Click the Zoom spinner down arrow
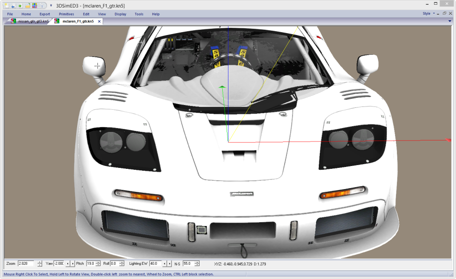The image size is (456, 279). point(40,265)
